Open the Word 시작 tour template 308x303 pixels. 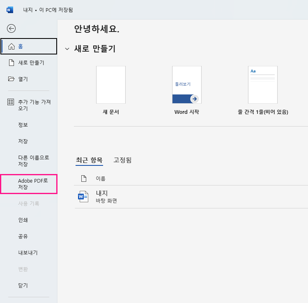[x=186, y=85]
